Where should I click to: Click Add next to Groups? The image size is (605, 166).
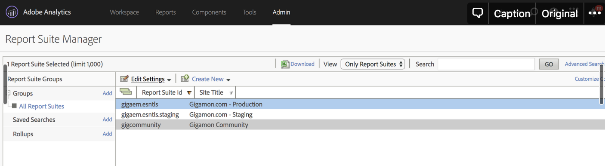[x=107, y=93]
